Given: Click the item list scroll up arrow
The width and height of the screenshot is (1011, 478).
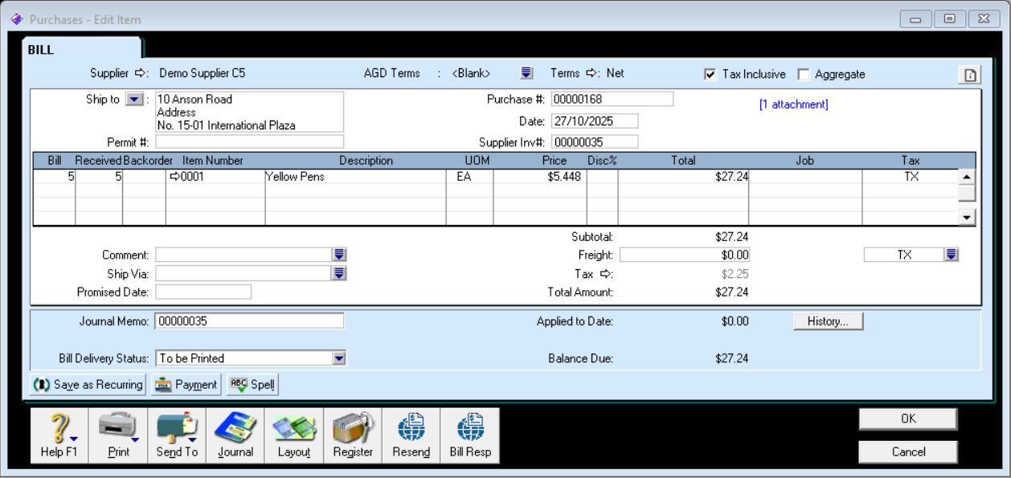Looking at the screenshot, I should pos(967,177).
